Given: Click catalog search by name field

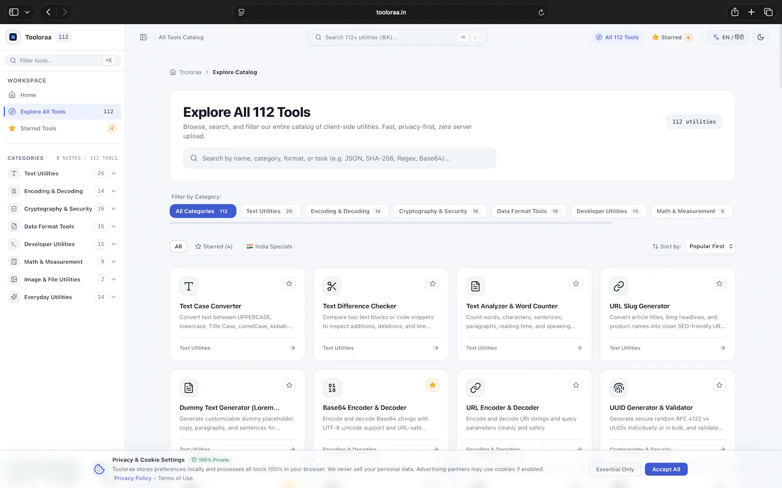Looking at the screenshot, I should (x=339, y=158).
